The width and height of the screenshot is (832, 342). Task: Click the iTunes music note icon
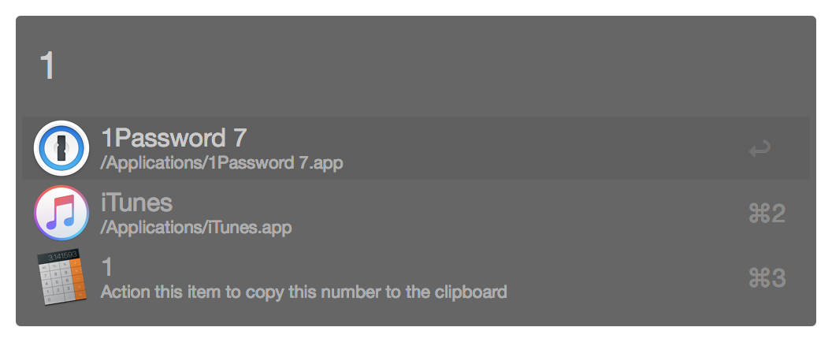61,213
